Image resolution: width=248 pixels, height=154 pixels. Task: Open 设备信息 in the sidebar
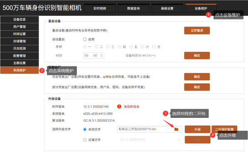click(x=20, y=20)
